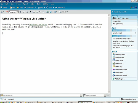The width and height of the screenshot is (138, 103).
Task: Open the Edit menu
Action: tap(7, 4)
